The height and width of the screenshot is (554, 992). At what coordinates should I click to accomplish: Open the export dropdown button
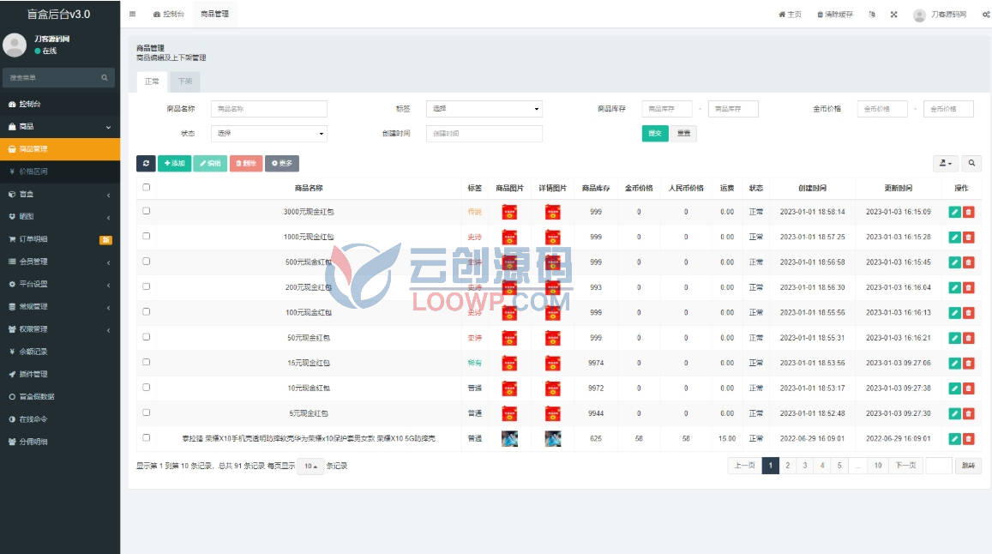pyautogui.click(x=946, y=163)
